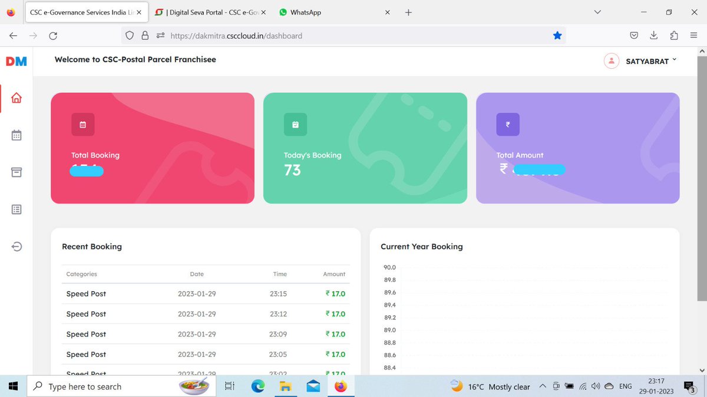Switch to WhatsApp tab
The image size is (707, 397).
335,12
